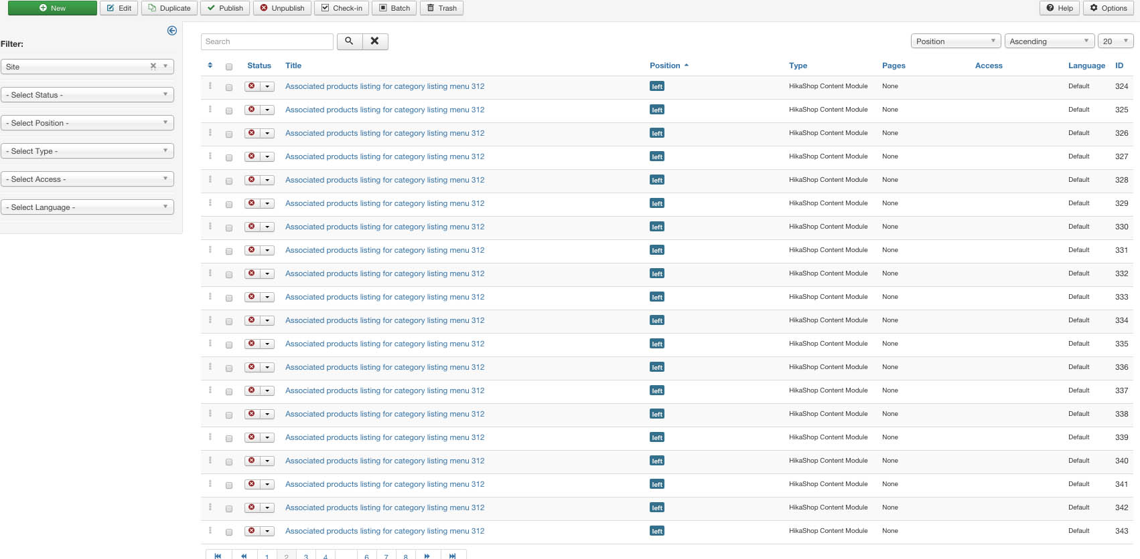
Task: Focus the Search input field
Action: [267, 41]
